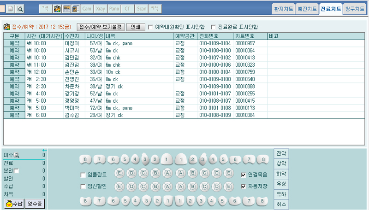This screenshot has width=369, height=210.
Task: Click the 인쇄 print button
Action: tap(136, 27)
